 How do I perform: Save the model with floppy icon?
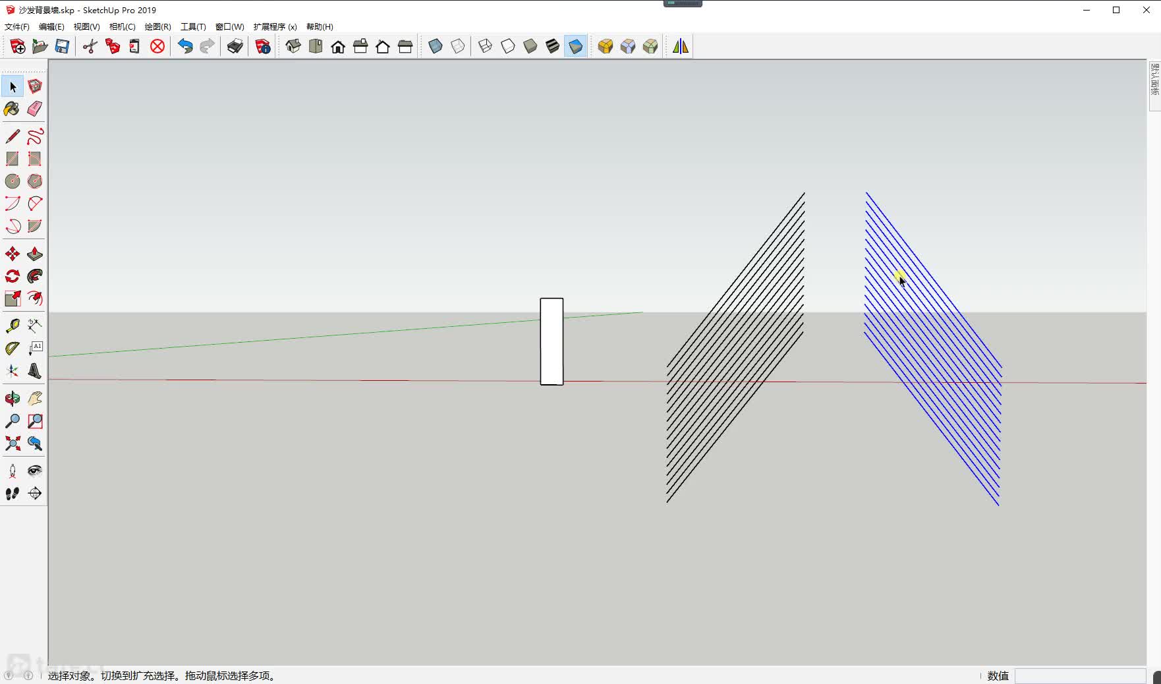[x=63, y=46]
